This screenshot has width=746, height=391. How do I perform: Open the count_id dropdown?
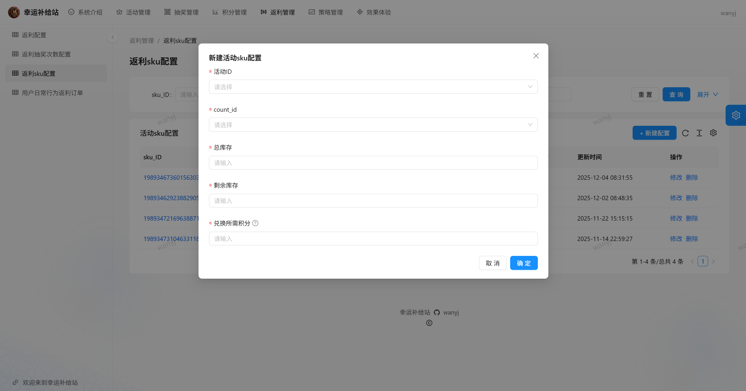(x=373, y=125)
